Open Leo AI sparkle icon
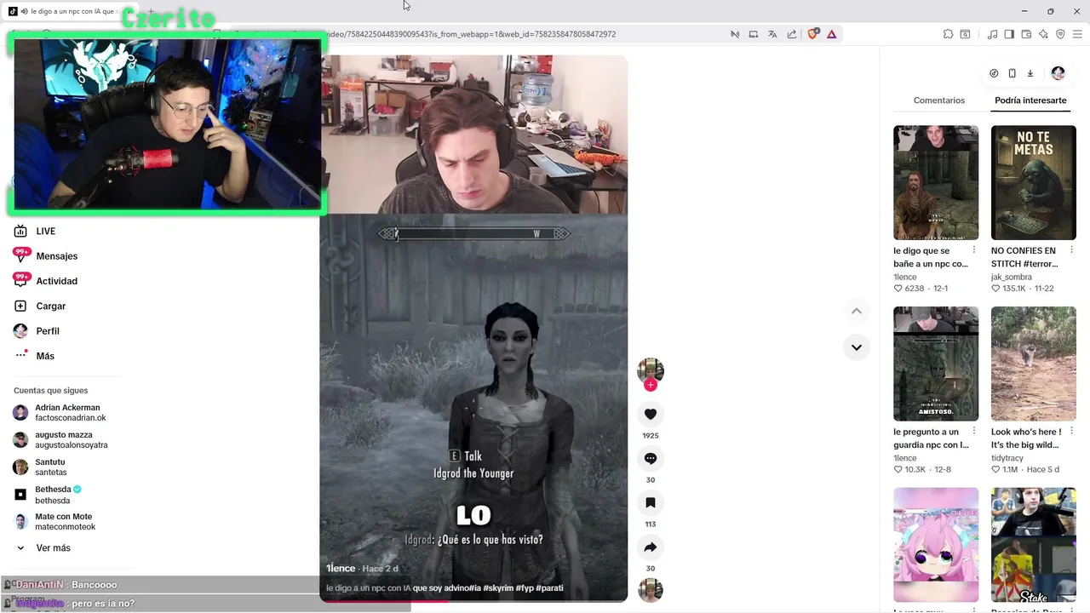Screen dimensions: 1090x613 [1043, 34]
